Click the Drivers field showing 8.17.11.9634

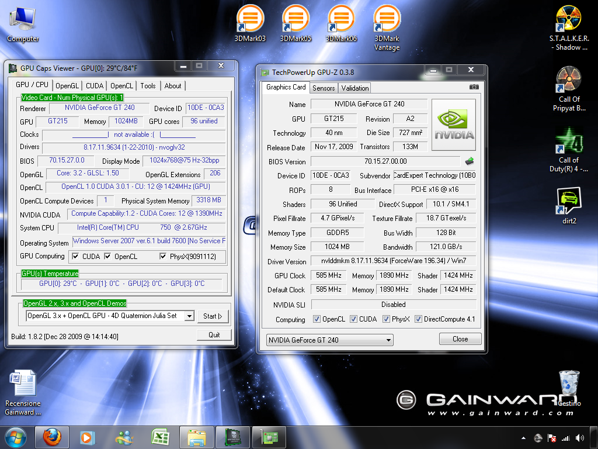[134, 147]
